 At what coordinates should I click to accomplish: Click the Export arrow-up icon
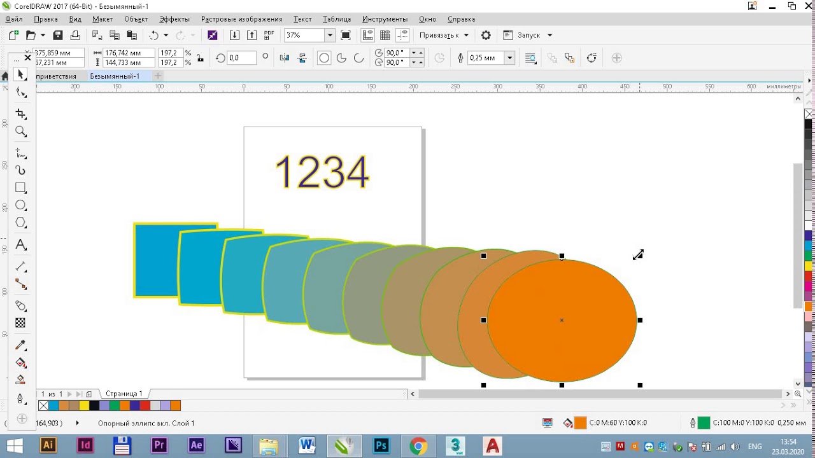(252, 35)
